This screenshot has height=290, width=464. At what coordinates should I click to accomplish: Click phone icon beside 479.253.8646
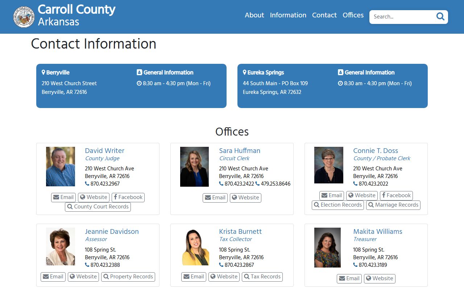point(257,184)
